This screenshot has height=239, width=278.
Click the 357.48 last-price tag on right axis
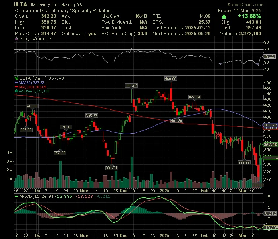click(x=270, y=145)
